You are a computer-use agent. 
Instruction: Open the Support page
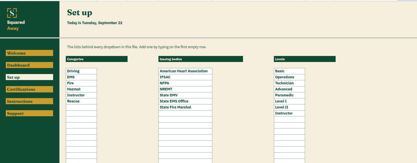[x=29, y=113]
